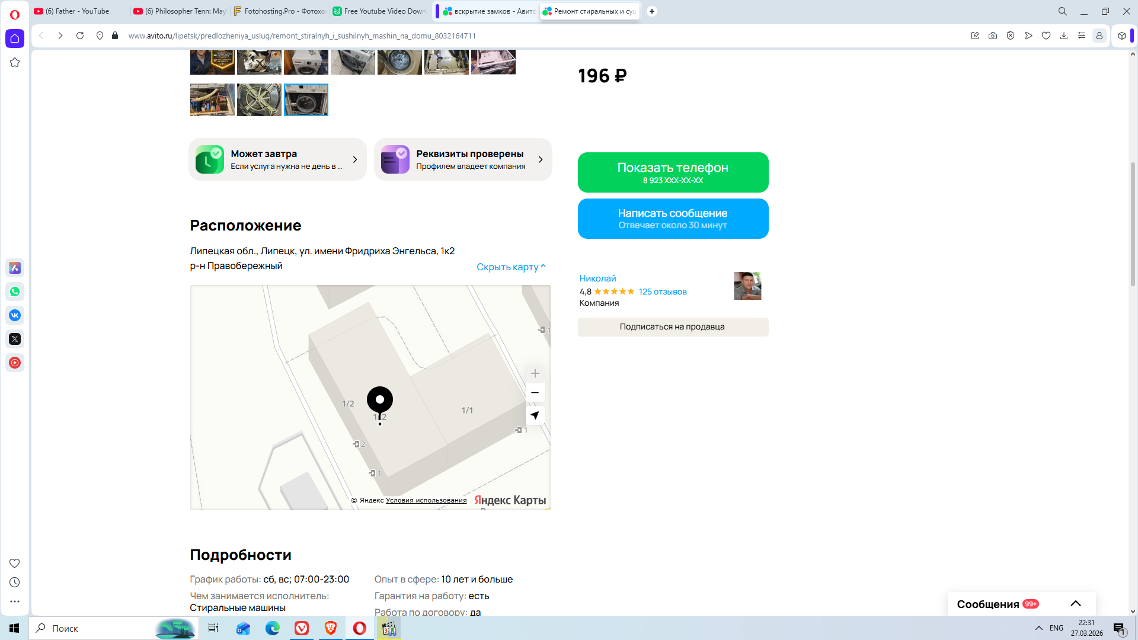Zoom in on the Yandex map
1138x640 pixels.
coord(535,373)
